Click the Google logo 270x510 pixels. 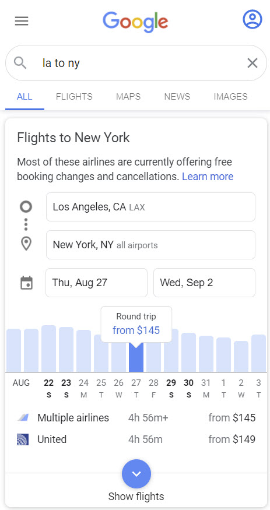[x=136, y=22]
